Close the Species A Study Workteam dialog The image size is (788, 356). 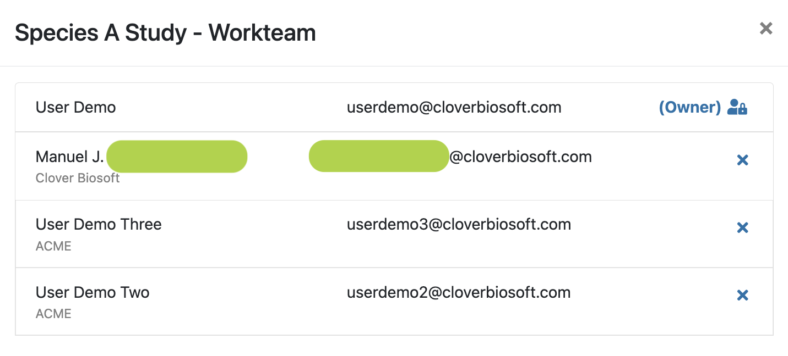click(766, 29)
